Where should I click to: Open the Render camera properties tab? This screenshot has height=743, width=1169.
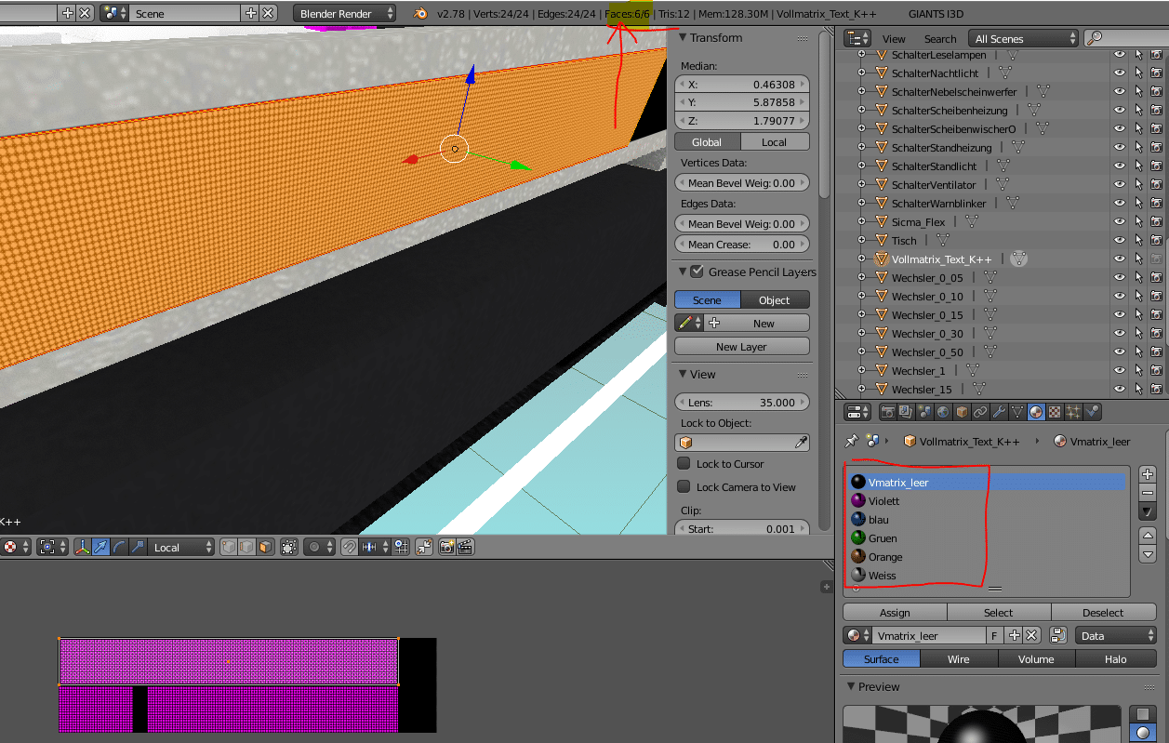(x=888, y=412)
